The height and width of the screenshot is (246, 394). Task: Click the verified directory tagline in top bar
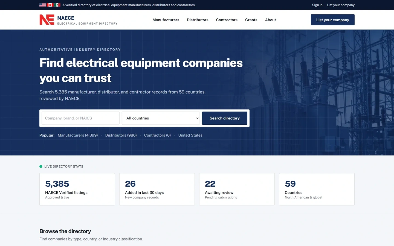(x=129, y=5)
